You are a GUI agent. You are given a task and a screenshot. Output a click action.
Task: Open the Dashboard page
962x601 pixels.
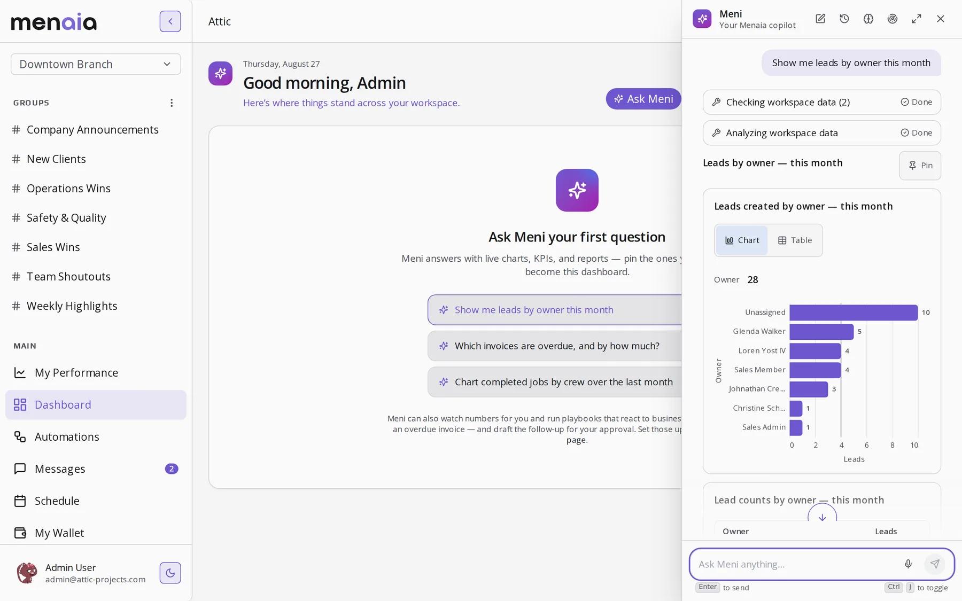96,404
